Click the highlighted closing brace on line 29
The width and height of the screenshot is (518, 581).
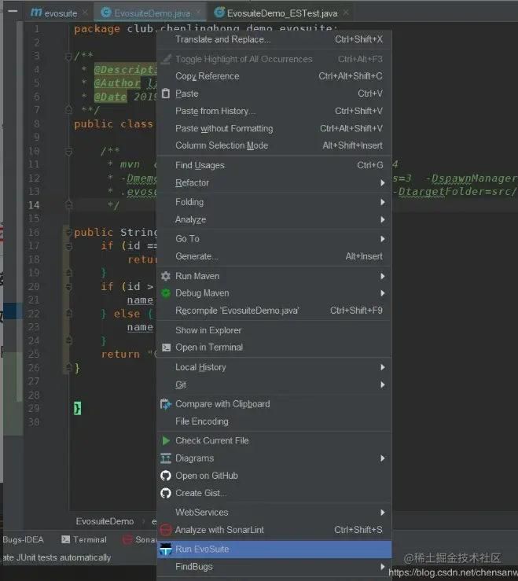point(77,408)
